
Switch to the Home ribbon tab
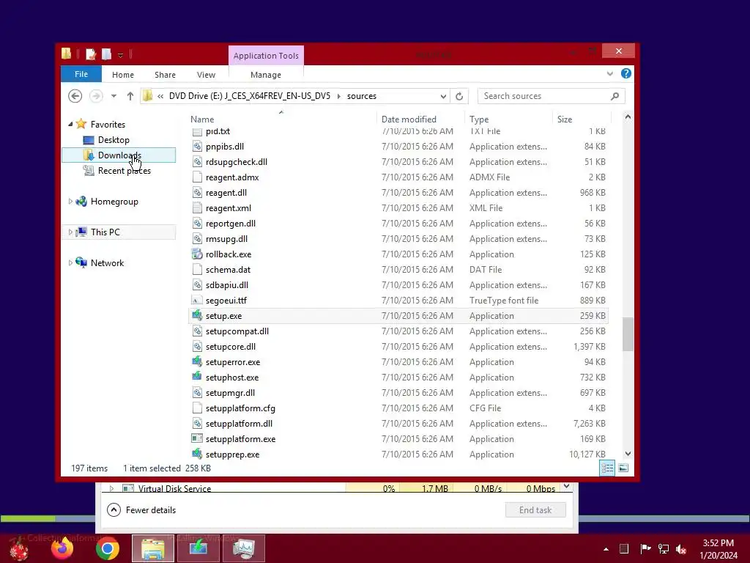[x=123, y=75]
